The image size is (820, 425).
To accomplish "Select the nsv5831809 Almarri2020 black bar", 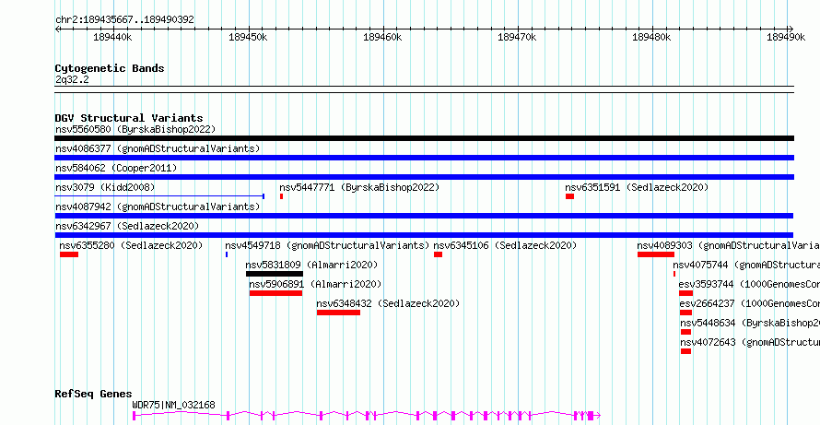I will tap(275, 274).
